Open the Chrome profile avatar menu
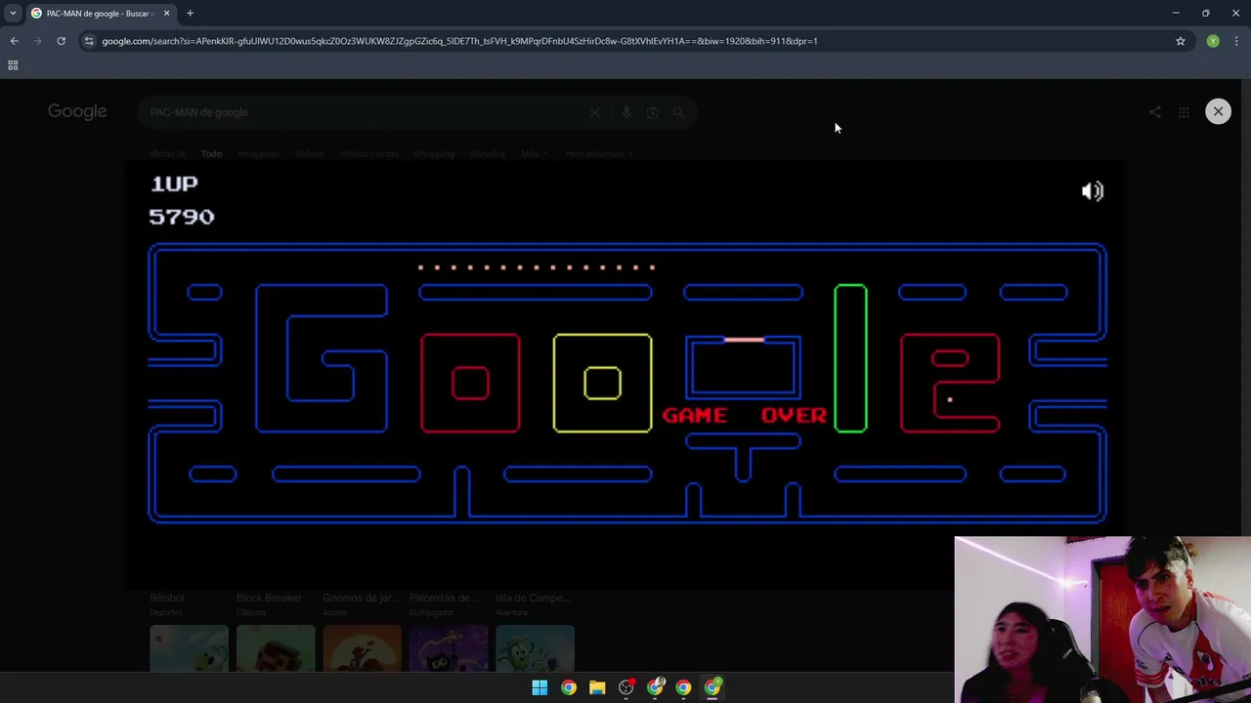 pyautogui.click(x=1213, y=41)
